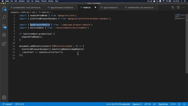Click the Wi-Fi icon in menu bar

coord(163,1)
